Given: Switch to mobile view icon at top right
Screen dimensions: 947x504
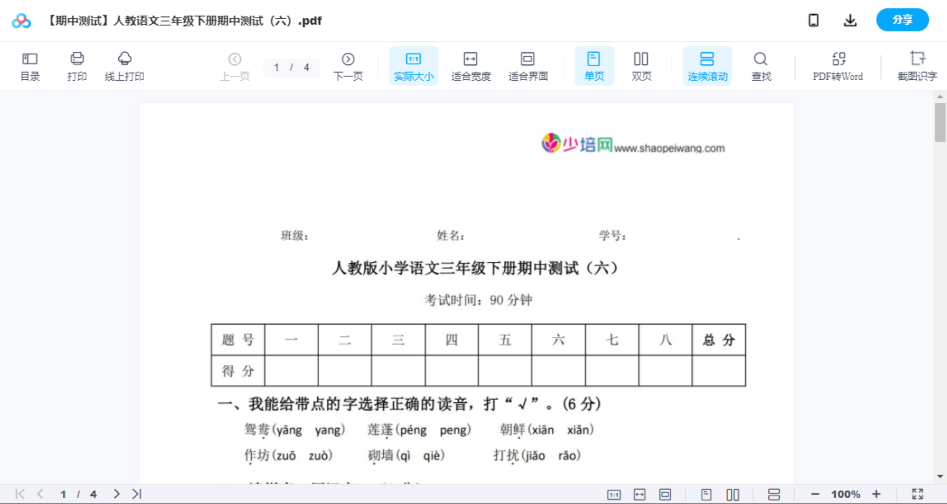Looking at the screenshot, I should pyautogui.click(x=813, y=20).
